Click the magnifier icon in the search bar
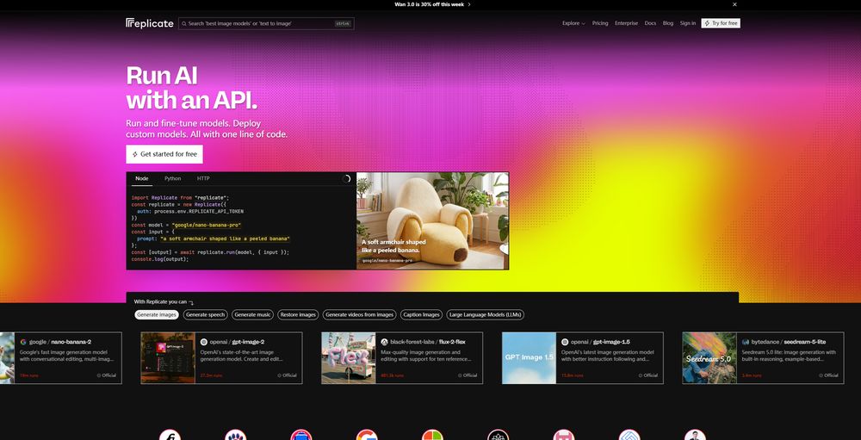Screen dimensions: 861x440 click(184, 23)
